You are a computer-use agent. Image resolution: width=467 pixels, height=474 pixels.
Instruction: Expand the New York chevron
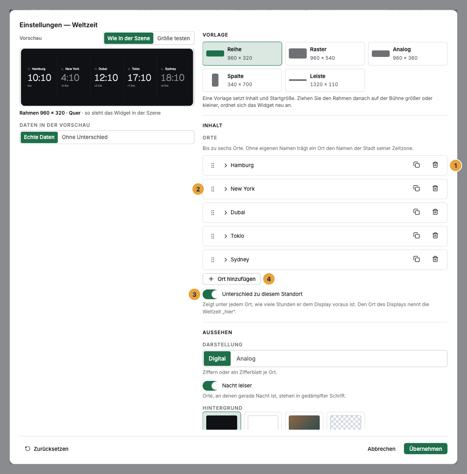(x=225, y=189)
